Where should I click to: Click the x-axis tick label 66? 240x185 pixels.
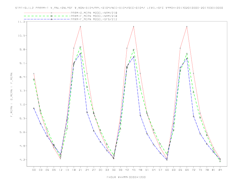(x=180, y=170)
